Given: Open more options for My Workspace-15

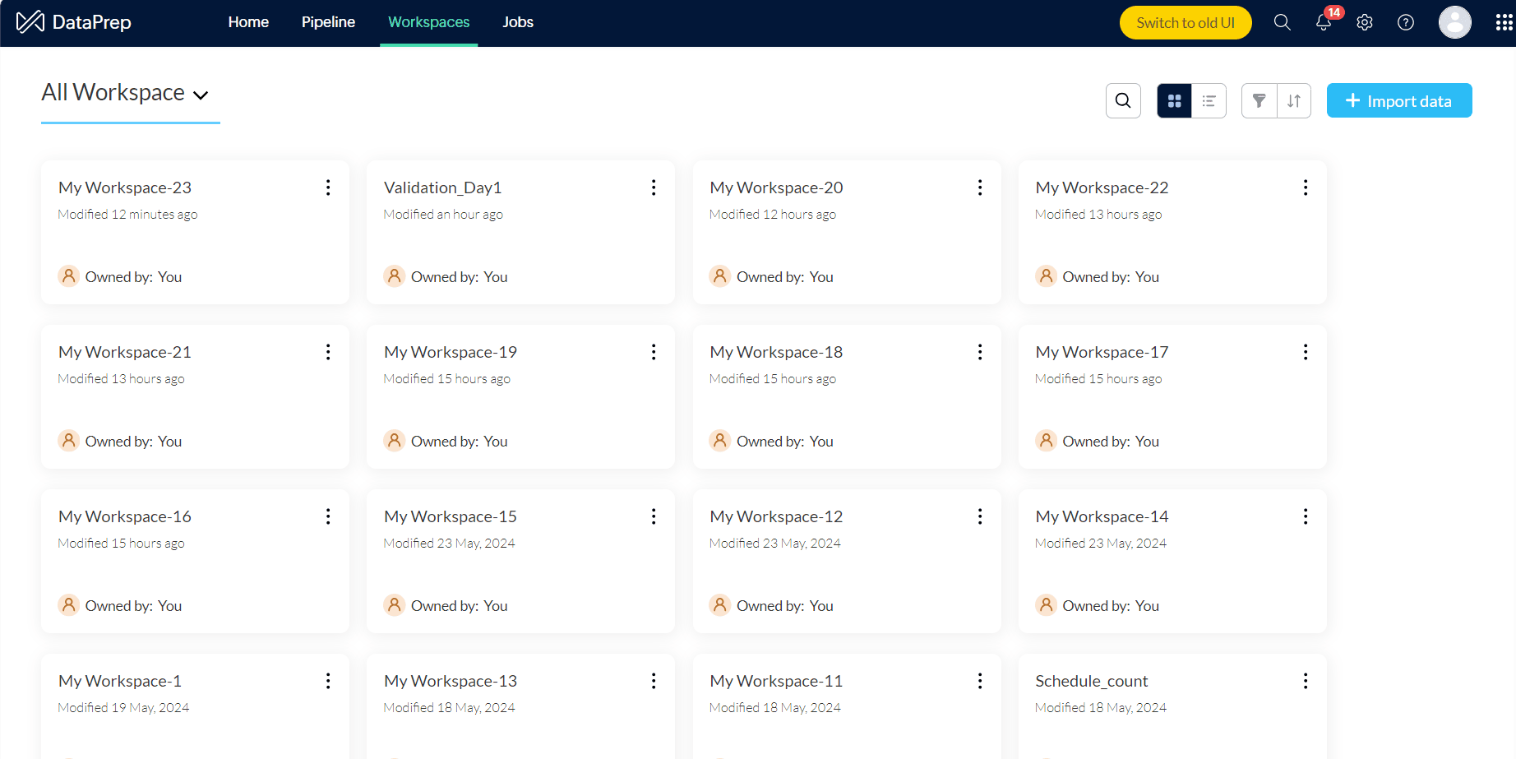Looking at the screenshot, I should pos(654,516).
